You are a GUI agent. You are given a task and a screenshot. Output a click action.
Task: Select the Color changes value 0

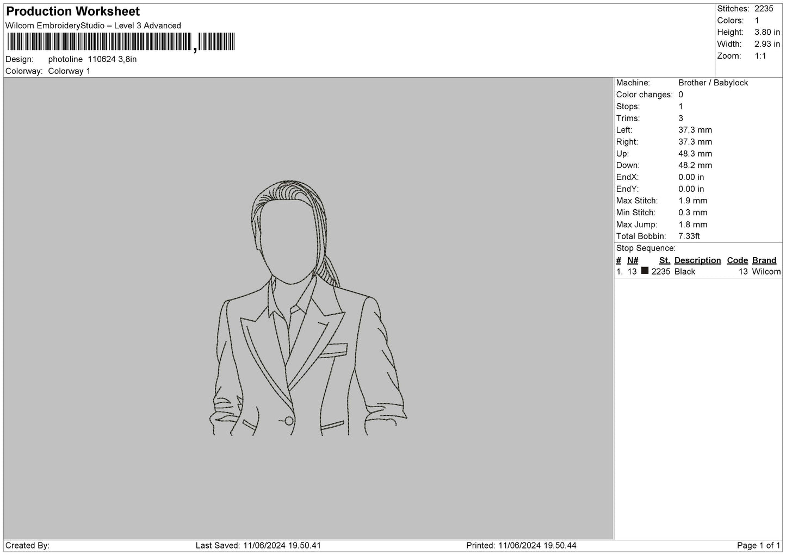680,95
